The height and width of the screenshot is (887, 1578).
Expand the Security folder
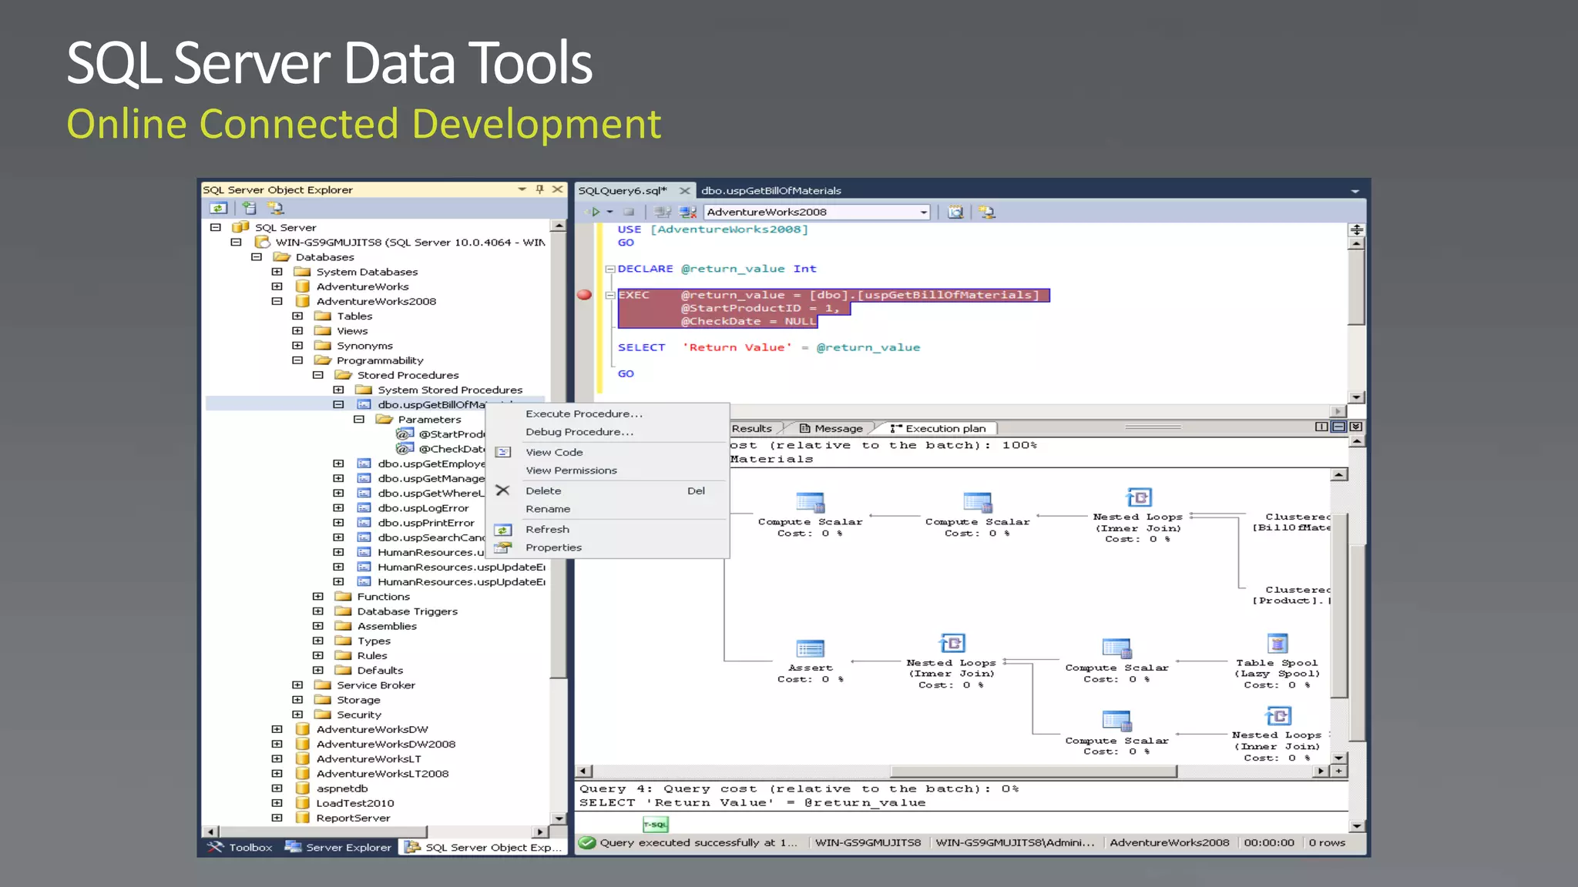(297, 715)
